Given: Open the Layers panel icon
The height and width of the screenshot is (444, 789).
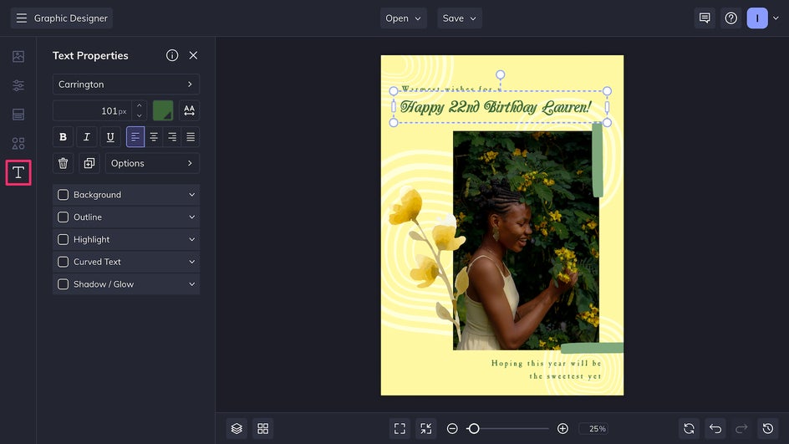Looking at the screenshot, I should tap(237, 428).
